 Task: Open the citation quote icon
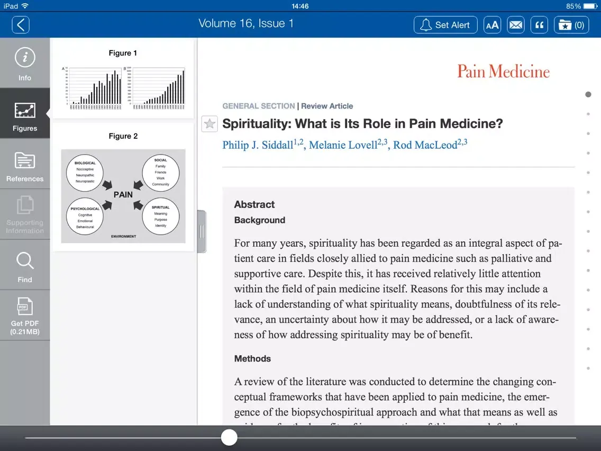click(539, 24)
